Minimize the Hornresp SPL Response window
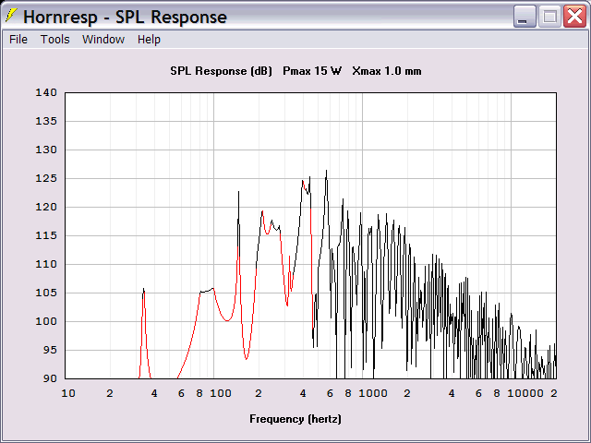591x443 pixels. [x=525, y=17]
